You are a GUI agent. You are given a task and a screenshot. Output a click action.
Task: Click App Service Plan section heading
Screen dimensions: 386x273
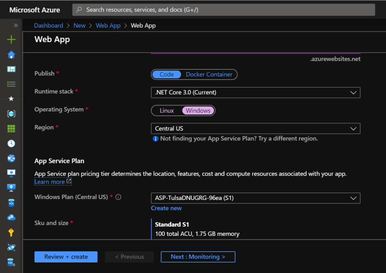point(59,161)
